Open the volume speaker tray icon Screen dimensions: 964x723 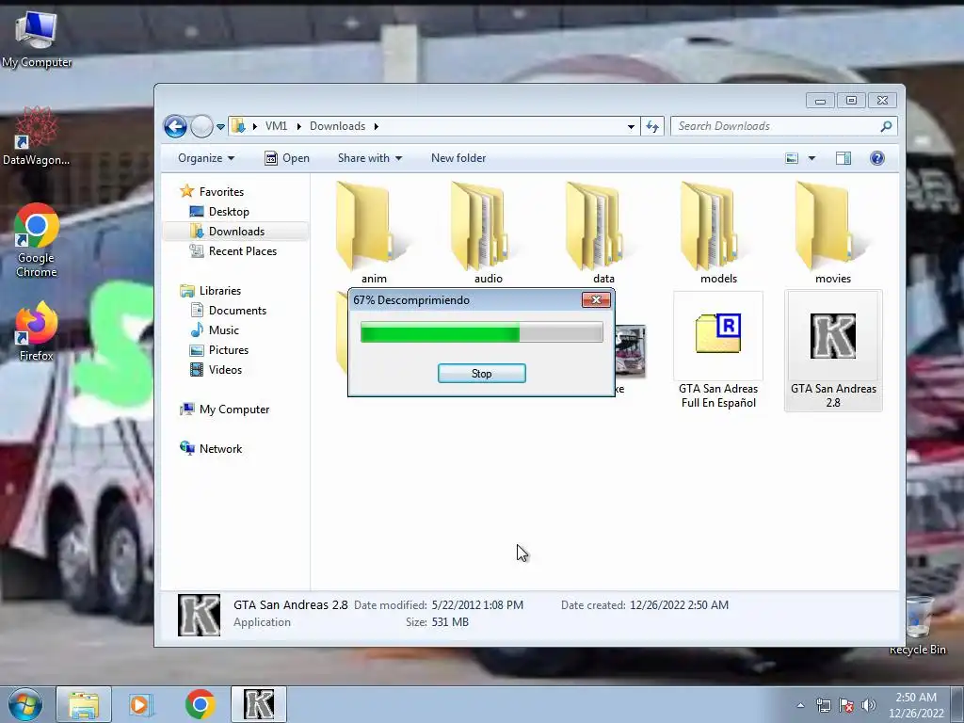pyautogui.click(x=868, y=705)
